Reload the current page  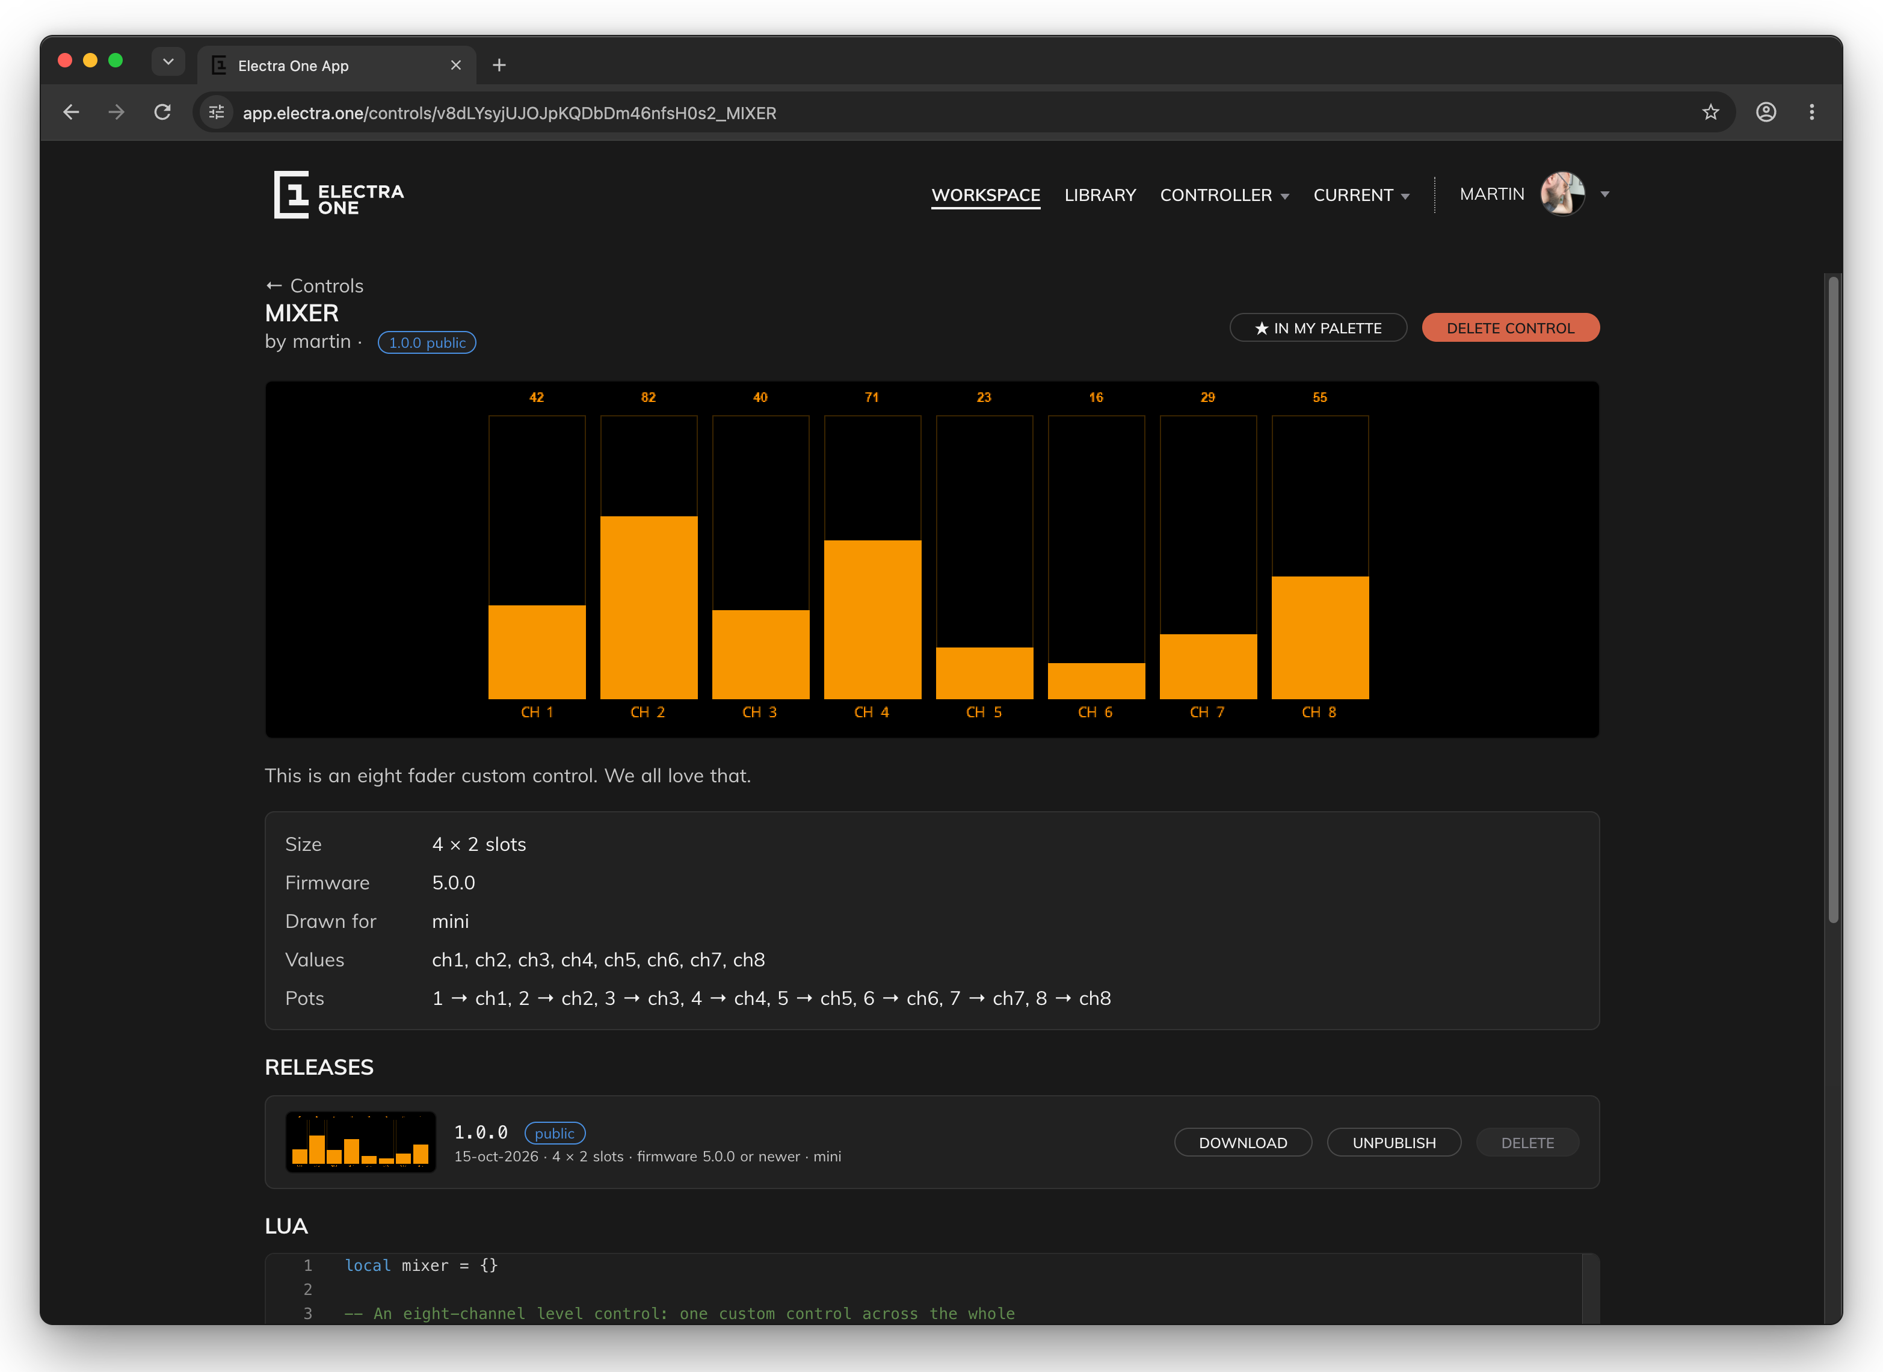(x=162, y=112)
